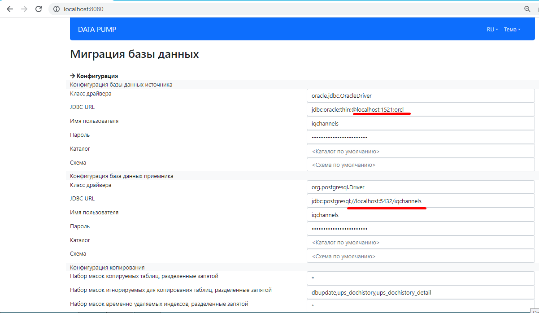The width and height of the screenshot is (539, 313).
Task: Click the source Каталог field
Action: (421, 151)
